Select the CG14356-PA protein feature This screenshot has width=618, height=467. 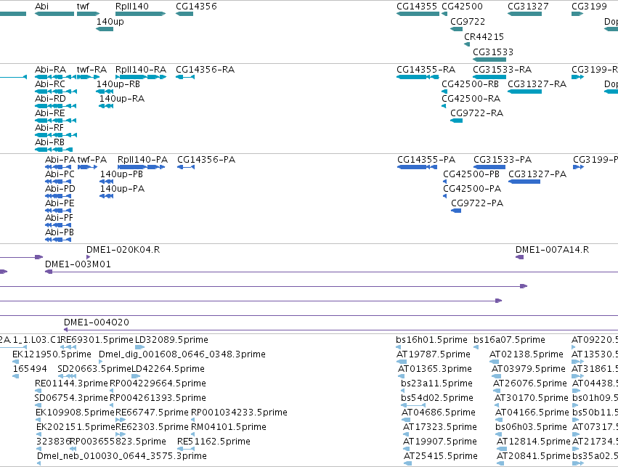click(x=186, y=167)
